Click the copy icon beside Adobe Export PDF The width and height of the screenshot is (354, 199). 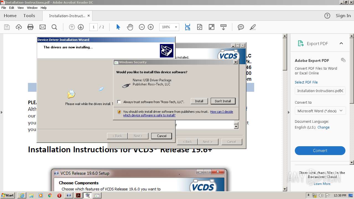tap(343, 60)
